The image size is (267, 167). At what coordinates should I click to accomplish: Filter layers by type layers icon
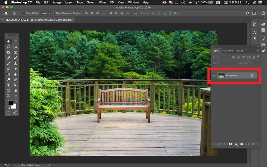[243, 57]
